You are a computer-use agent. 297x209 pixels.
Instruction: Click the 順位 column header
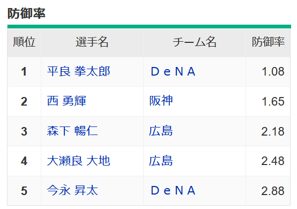click(24, 42)
